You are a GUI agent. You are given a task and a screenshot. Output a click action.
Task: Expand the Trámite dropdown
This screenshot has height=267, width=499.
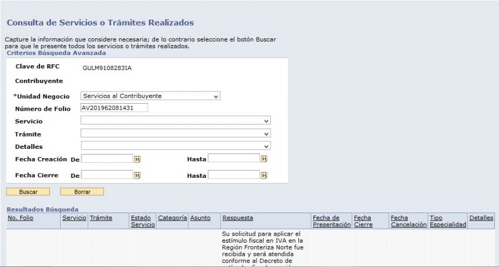(175, 134)
